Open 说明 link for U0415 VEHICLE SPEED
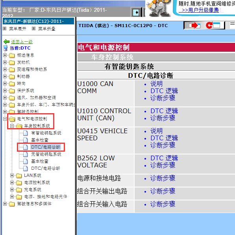Viewport: 235px width, 235px height. pos(156,131)
